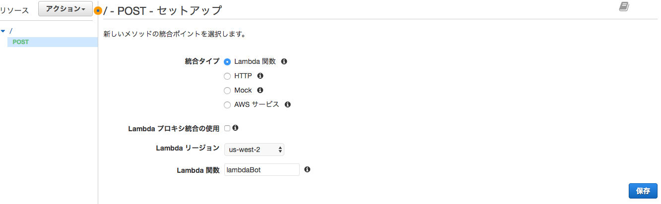
Task: Select the AWS サービス radio button
Action: tap(227, 105)
